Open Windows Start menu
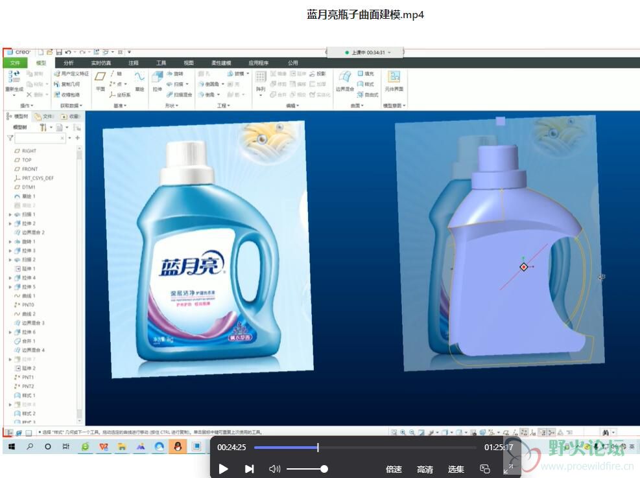The width and height of the screenshot is (640, 478). 12,447
